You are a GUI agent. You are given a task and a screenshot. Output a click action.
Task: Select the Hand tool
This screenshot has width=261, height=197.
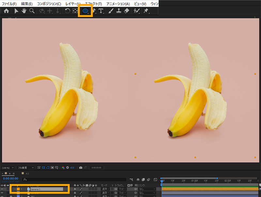point(24,11)
